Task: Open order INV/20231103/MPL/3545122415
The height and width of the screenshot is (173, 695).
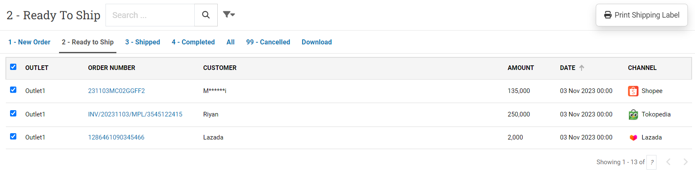Action: (135, 114)
